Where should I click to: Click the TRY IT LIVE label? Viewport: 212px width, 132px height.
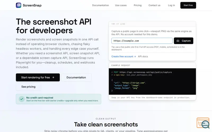coord(118,24)
